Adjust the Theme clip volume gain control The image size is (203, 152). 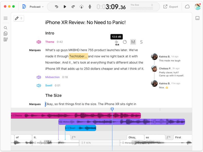click(x=116, y=42)
